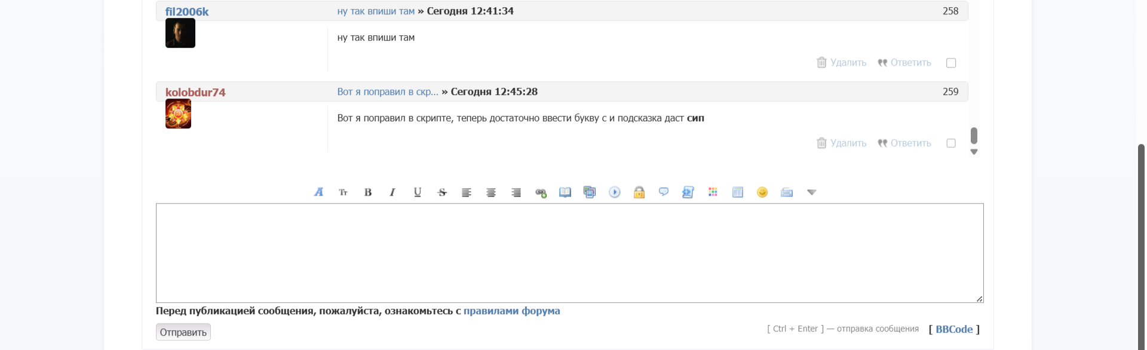Image resolution: width=1147 pixels, height=350 pixels.
Task: Click the trash icon in fil2006k's post
Action: click(822, 63)
